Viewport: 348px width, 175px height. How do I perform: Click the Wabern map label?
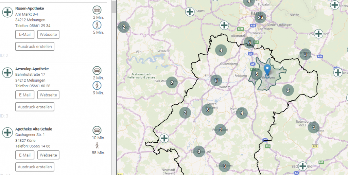[225, 87]
